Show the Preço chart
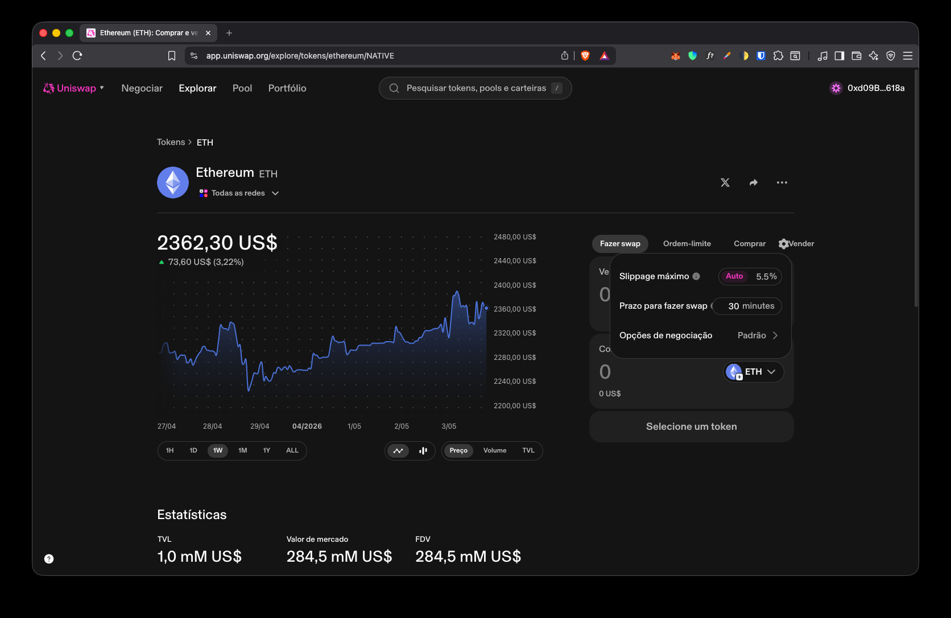The width and height of the screenshot is (951, 618). tap(458, 451)
